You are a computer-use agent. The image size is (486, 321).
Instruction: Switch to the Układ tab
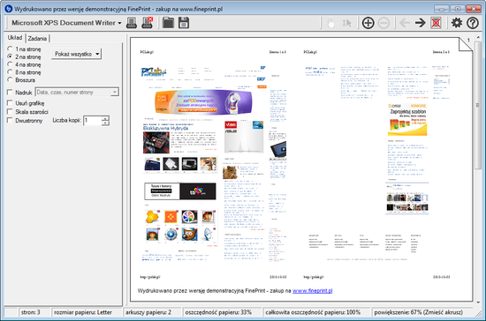tap(15, 38)
